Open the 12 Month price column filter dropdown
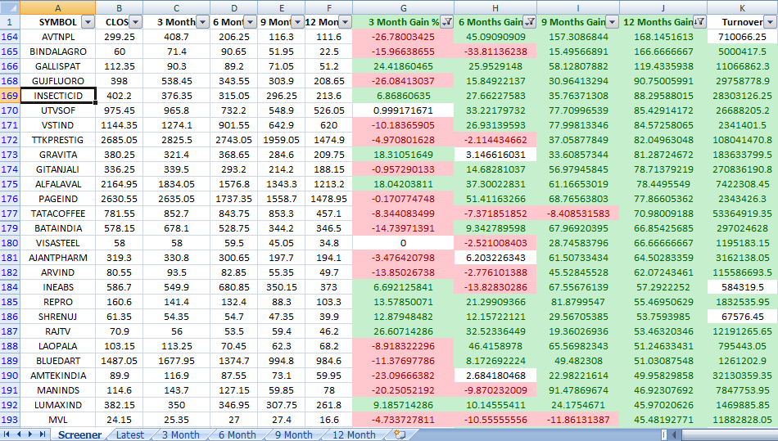This screenshot has height=441, width=778. click(345, 22)
